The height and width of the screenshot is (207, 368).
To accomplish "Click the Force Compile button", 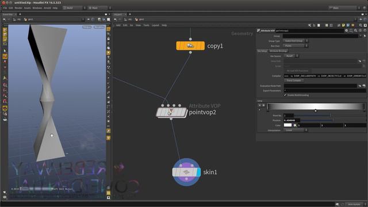I will 294,80.
